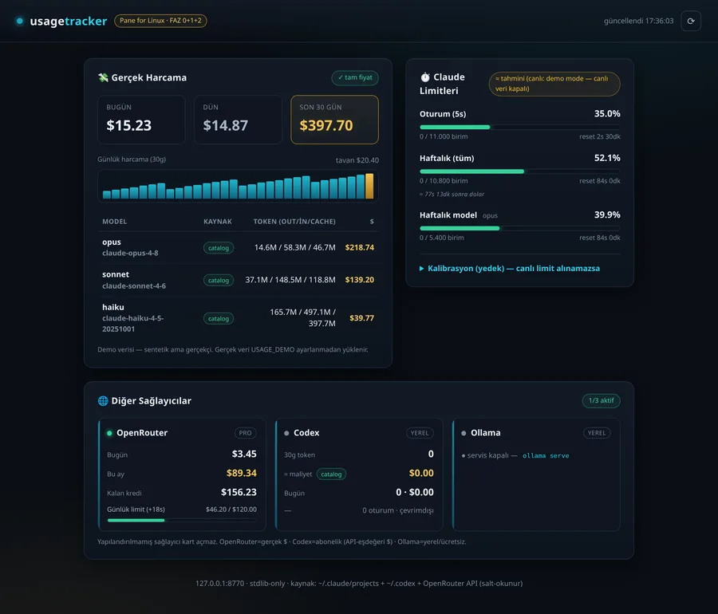
Task: Click the 77s 13dk sonra dolar note
Action: [452, 194]
